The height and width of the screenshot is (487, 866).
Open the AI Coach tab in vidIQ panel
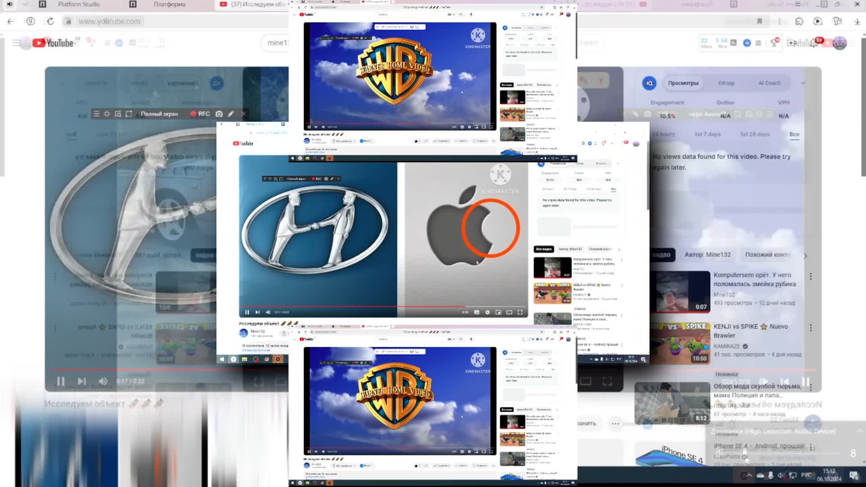tap(769, 83)
